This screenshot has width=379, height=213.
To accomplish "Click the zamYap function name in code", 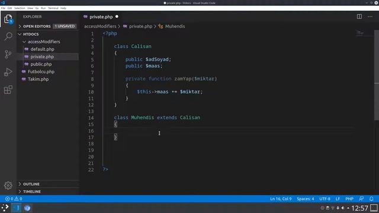I will tap(183, 79).
